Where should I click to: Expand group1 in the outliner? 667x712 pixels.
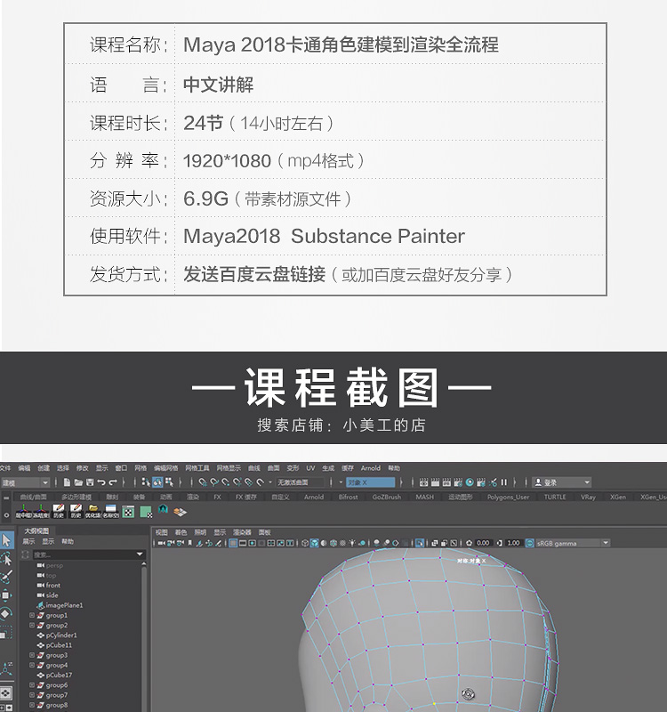coord(32,615)
